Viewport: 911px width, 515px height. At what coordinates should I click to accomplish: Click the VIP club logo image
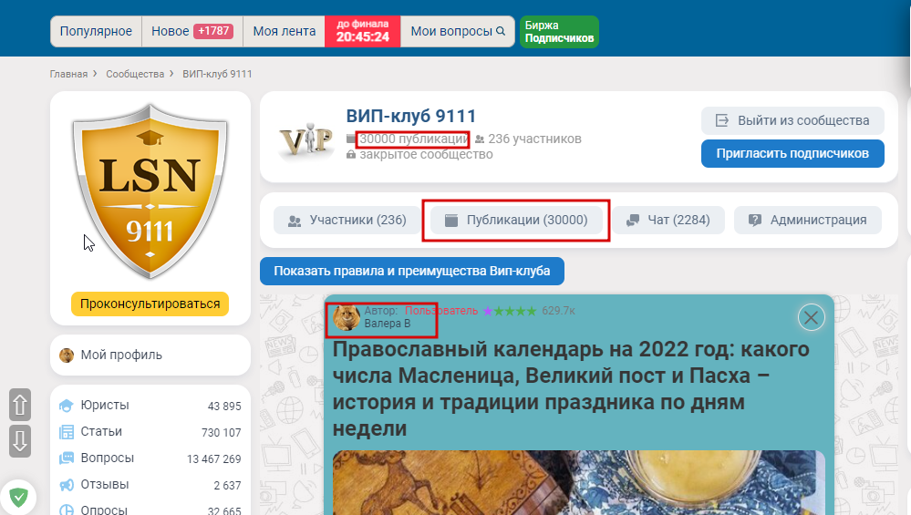(x=306, y=139)
